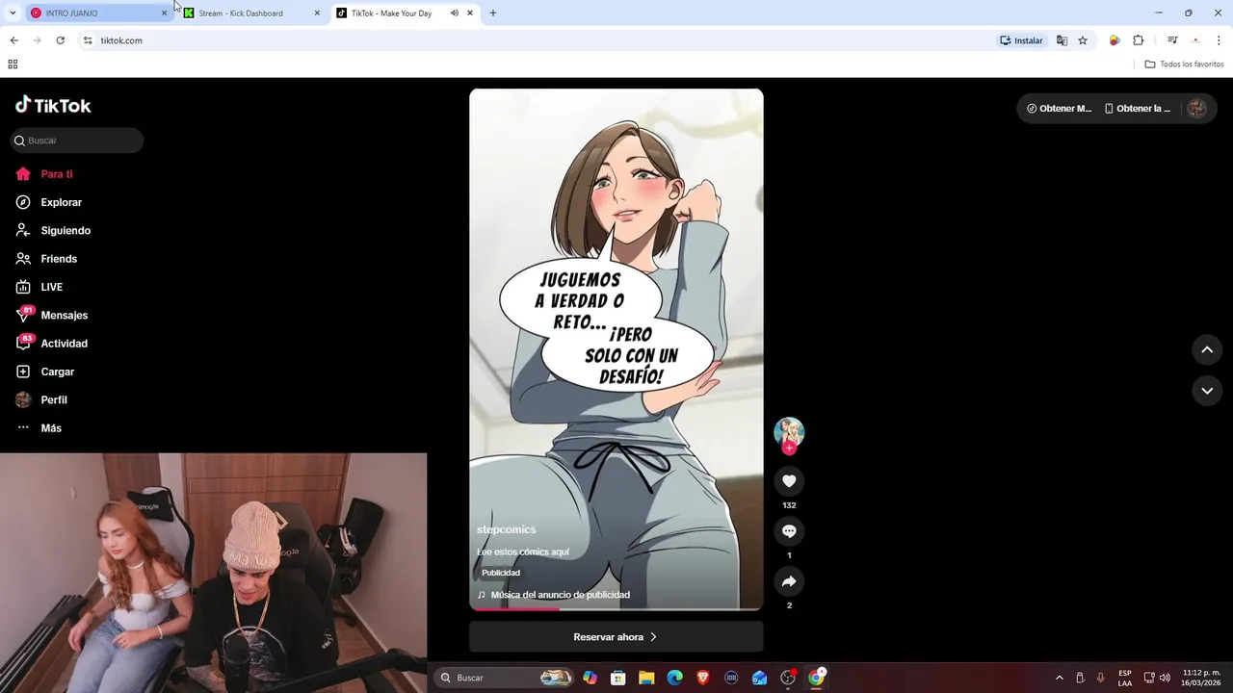Viewport: 1233px width, 693px height.
Task: Click Reservar ahora button
Action: (x=616, y=637)
